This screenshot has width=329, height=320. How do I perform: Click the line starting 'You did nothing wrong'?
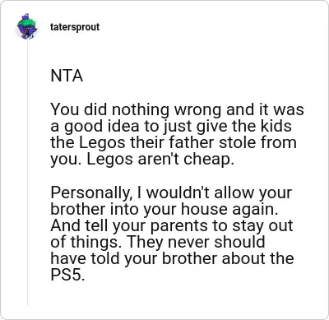pyautogui.click(x=177, y=109)
